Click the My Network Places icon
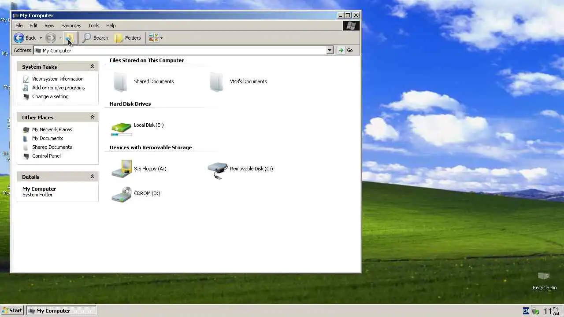The image size is (564, 317). (x=26, y=129)
